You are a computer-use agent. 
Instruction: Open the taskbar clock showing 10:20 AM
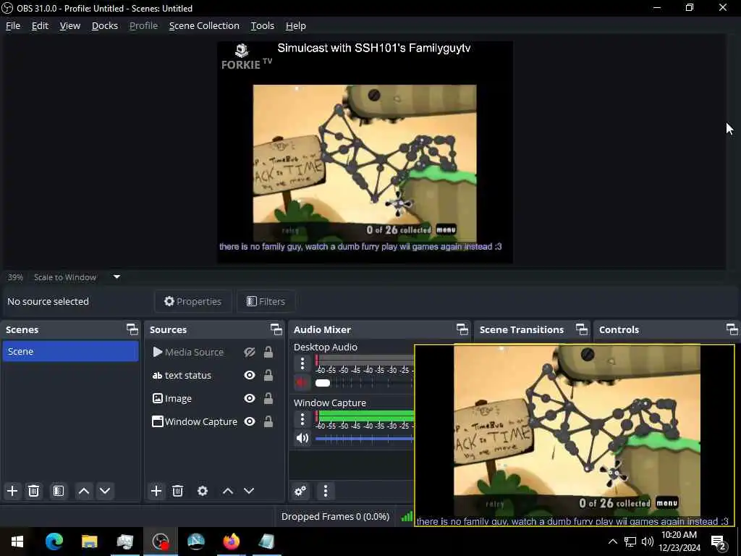(679, 542)
